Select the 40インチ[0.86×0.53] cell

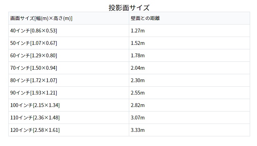(34, 31)
